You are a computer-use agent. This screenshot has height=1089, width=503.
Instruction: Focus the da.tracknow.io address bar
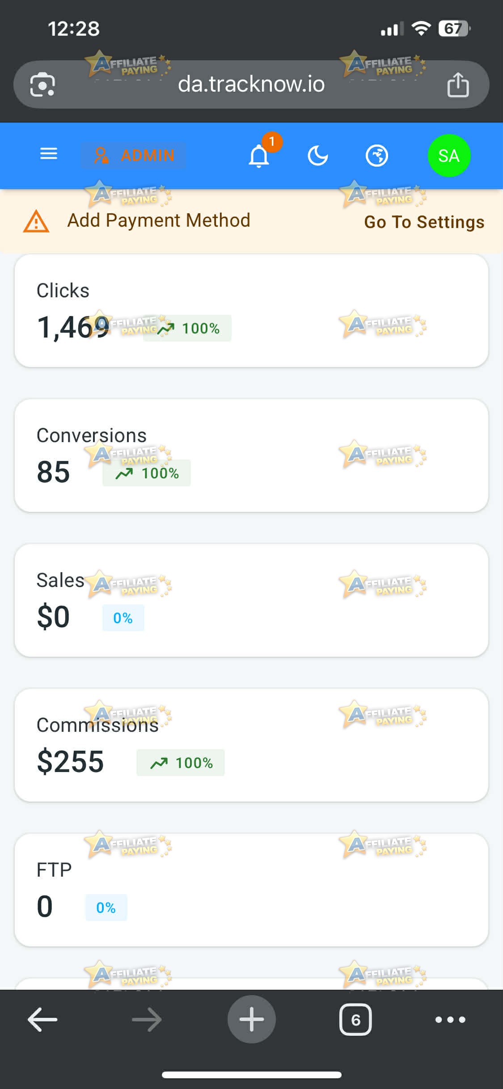[251, 84]
